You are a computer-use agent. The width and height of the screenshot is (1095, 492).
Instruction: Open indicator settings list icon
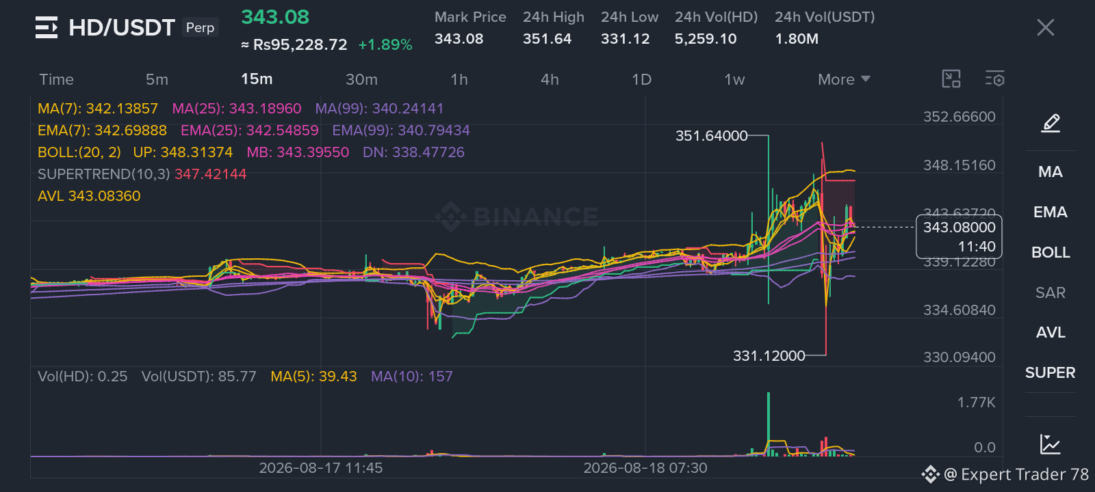995,79
